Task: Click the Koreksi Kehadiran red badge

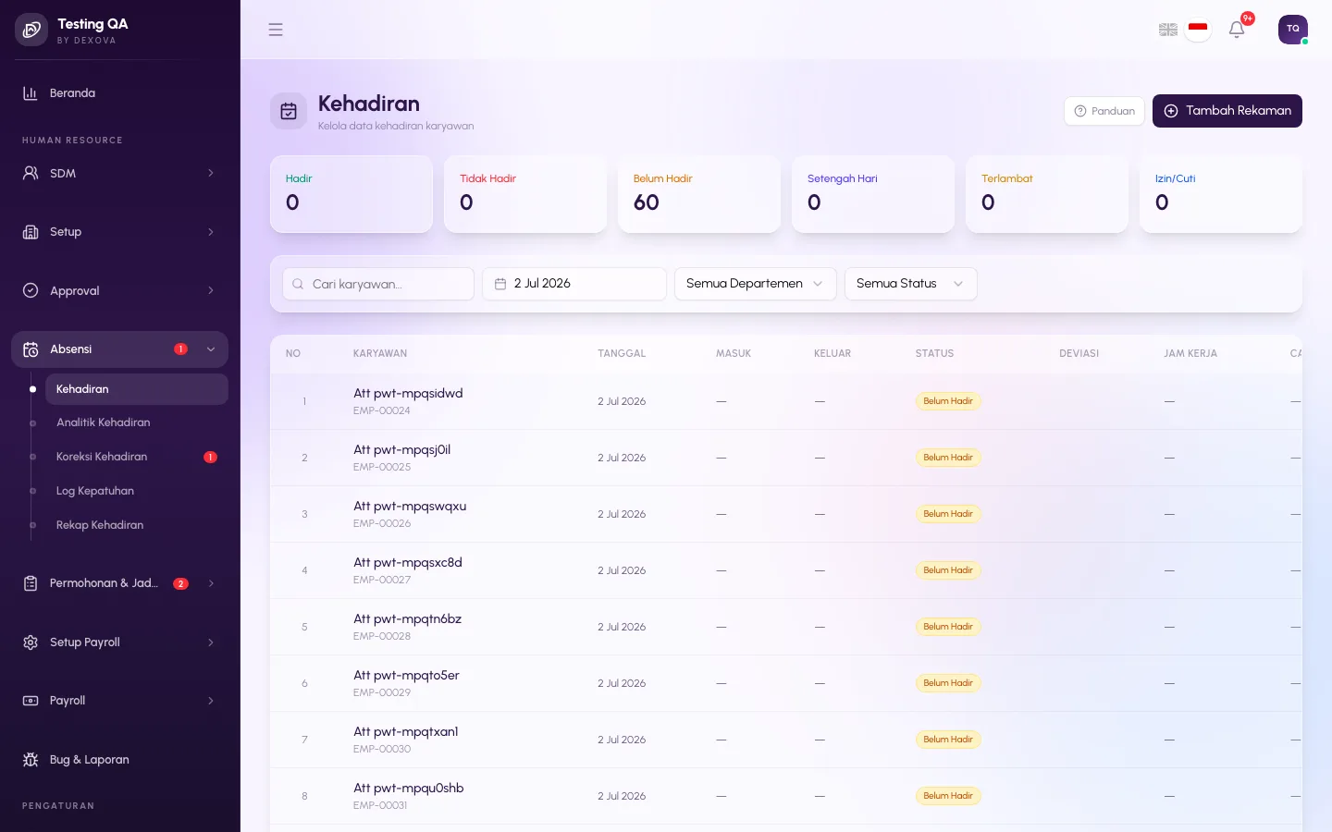Action: point(210,457)
